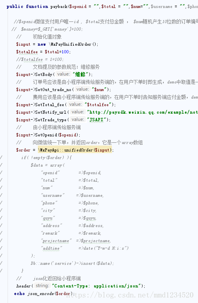
Task: Click the SetBody method call
Action: (x=43, y=75)
